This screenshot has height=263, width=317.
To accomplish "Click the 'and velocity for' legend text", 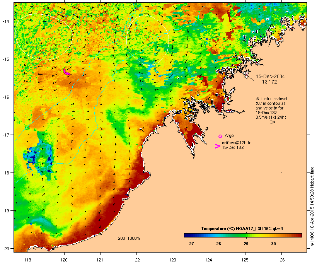I will click(x=269, y=108).
